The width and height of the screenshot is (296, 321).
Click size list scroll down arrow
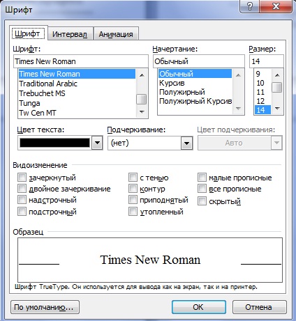coord(277,109)
